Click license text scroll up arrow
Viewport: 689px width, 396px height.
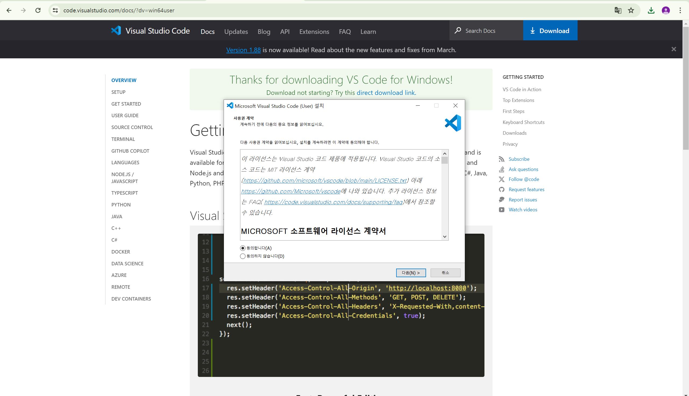click(445, 154)
